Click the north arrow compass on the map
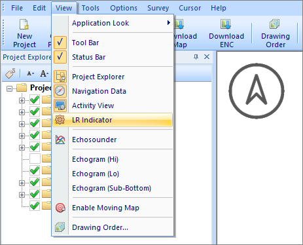The height and width of the screenshot is (245, 303). pos(257,91)
